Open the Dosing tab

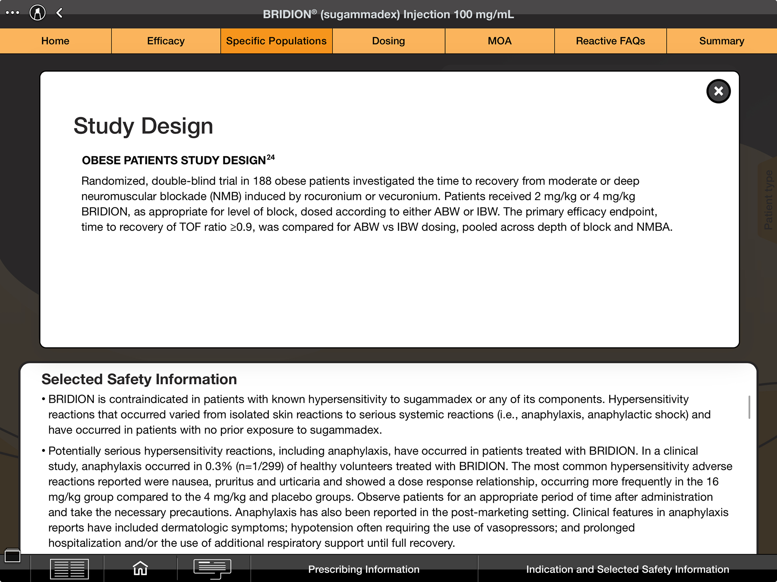click(x=388, y=41)
